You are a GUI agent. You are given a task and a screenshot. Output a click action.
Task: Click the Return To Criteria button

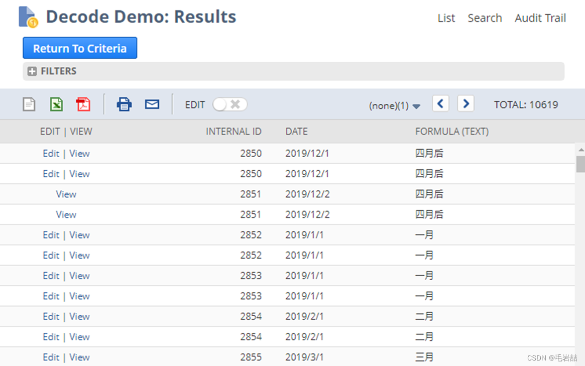(79, 48)
